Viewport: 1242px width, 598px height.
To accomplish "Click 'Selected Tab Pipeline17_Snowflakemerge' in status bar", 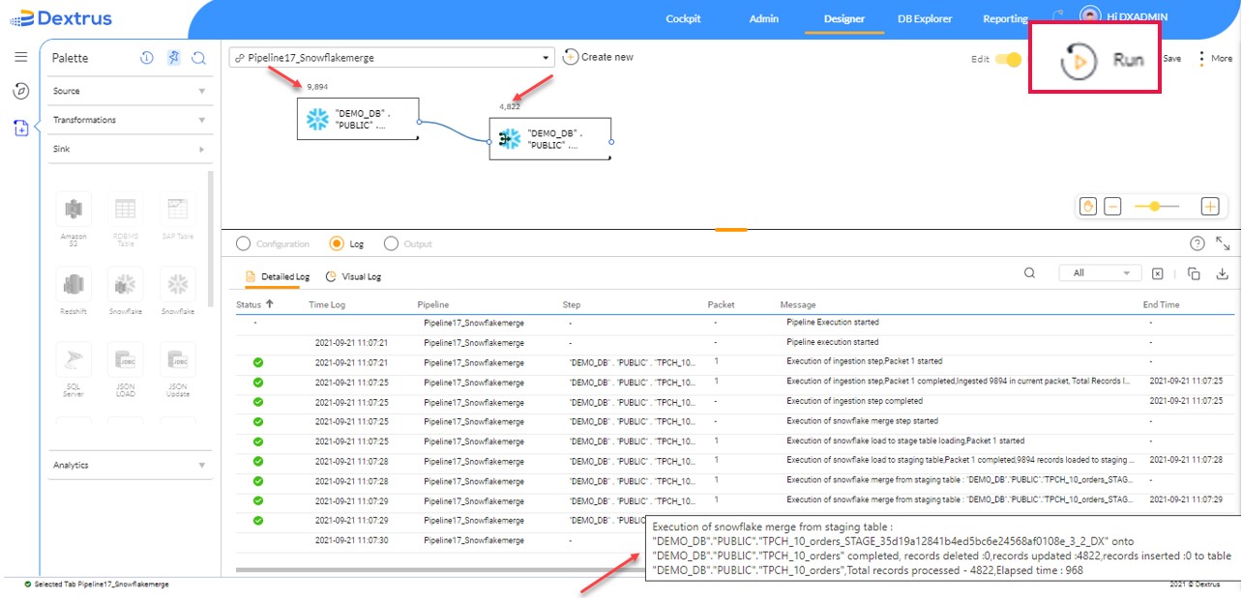I will pos(102,584).
